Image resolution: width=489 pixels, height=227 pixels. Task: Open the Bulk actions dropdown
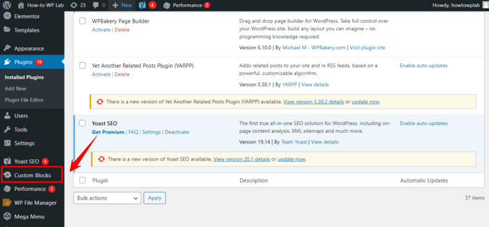click(x=107, y=198)
